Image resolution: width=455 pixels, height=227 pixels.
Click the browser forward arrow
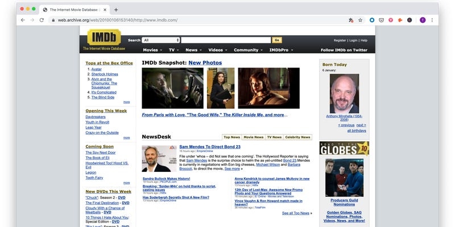click(32, 20)
